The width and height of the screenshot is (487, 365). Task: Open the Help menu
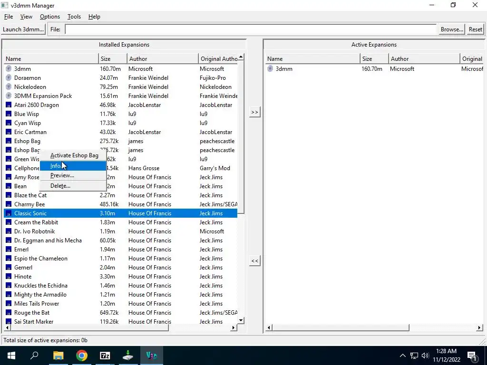pyautogui.click(x=94, y=17)
